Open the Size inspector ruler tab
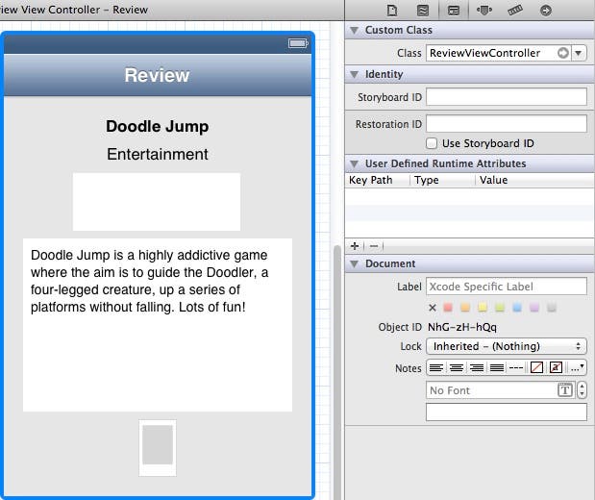This screenshot has height=500, width=595. click(515, 11)
